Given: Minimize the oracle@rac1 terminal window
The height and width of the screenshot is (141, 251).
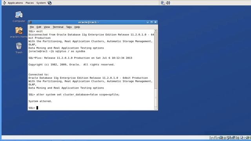Looking at the screenshot, I should point(147,22).
